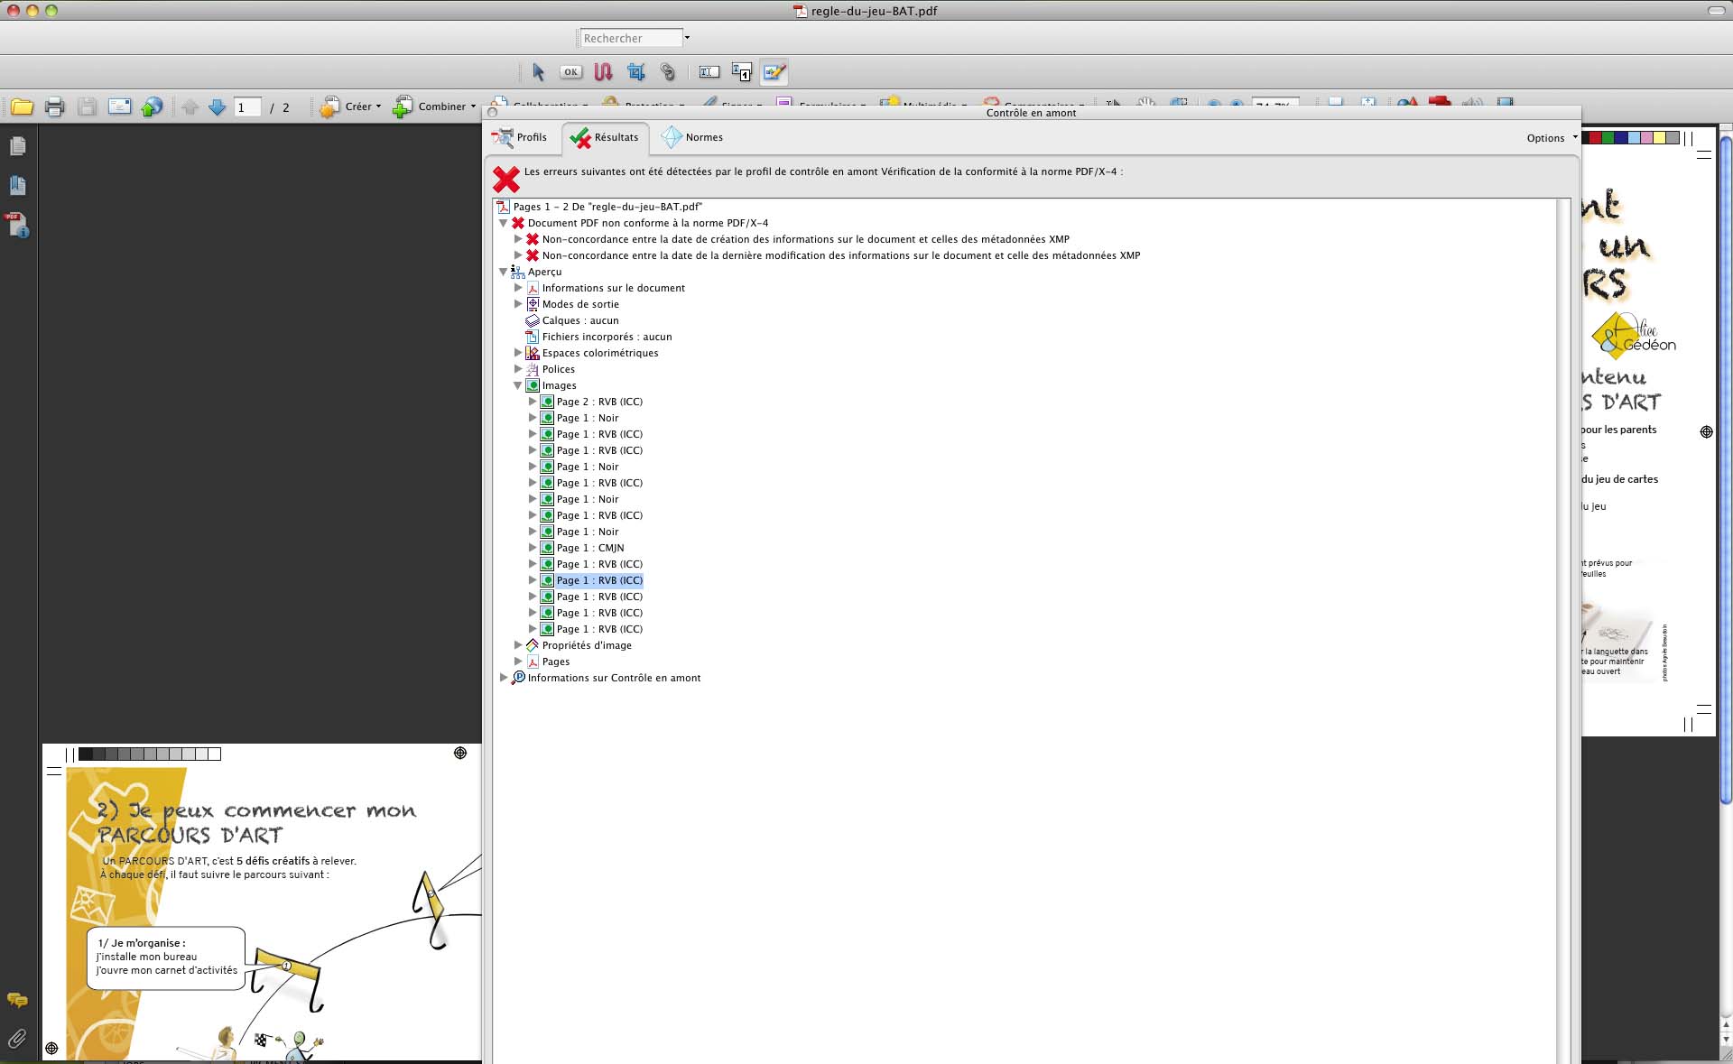This screenshot has height=1064, width=1733.
Task: Collapse the Images tree node
Action: coord(518,385)
